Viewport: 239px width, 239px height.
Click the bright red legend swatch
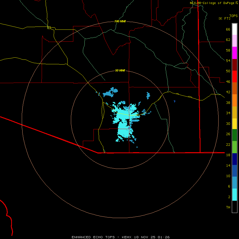pyautogui.click(x=234, y=76)
